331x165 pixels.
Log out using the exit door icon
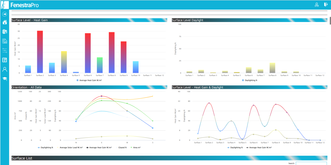(326, 5)
